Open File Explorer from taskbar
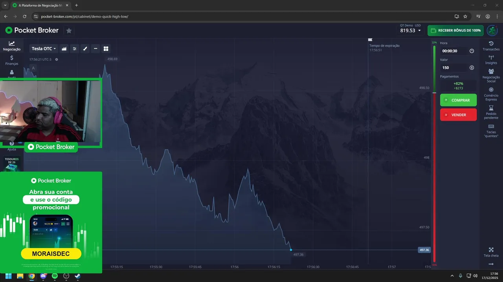The height and width of the screenshot is (282, 503). (20, 276)
